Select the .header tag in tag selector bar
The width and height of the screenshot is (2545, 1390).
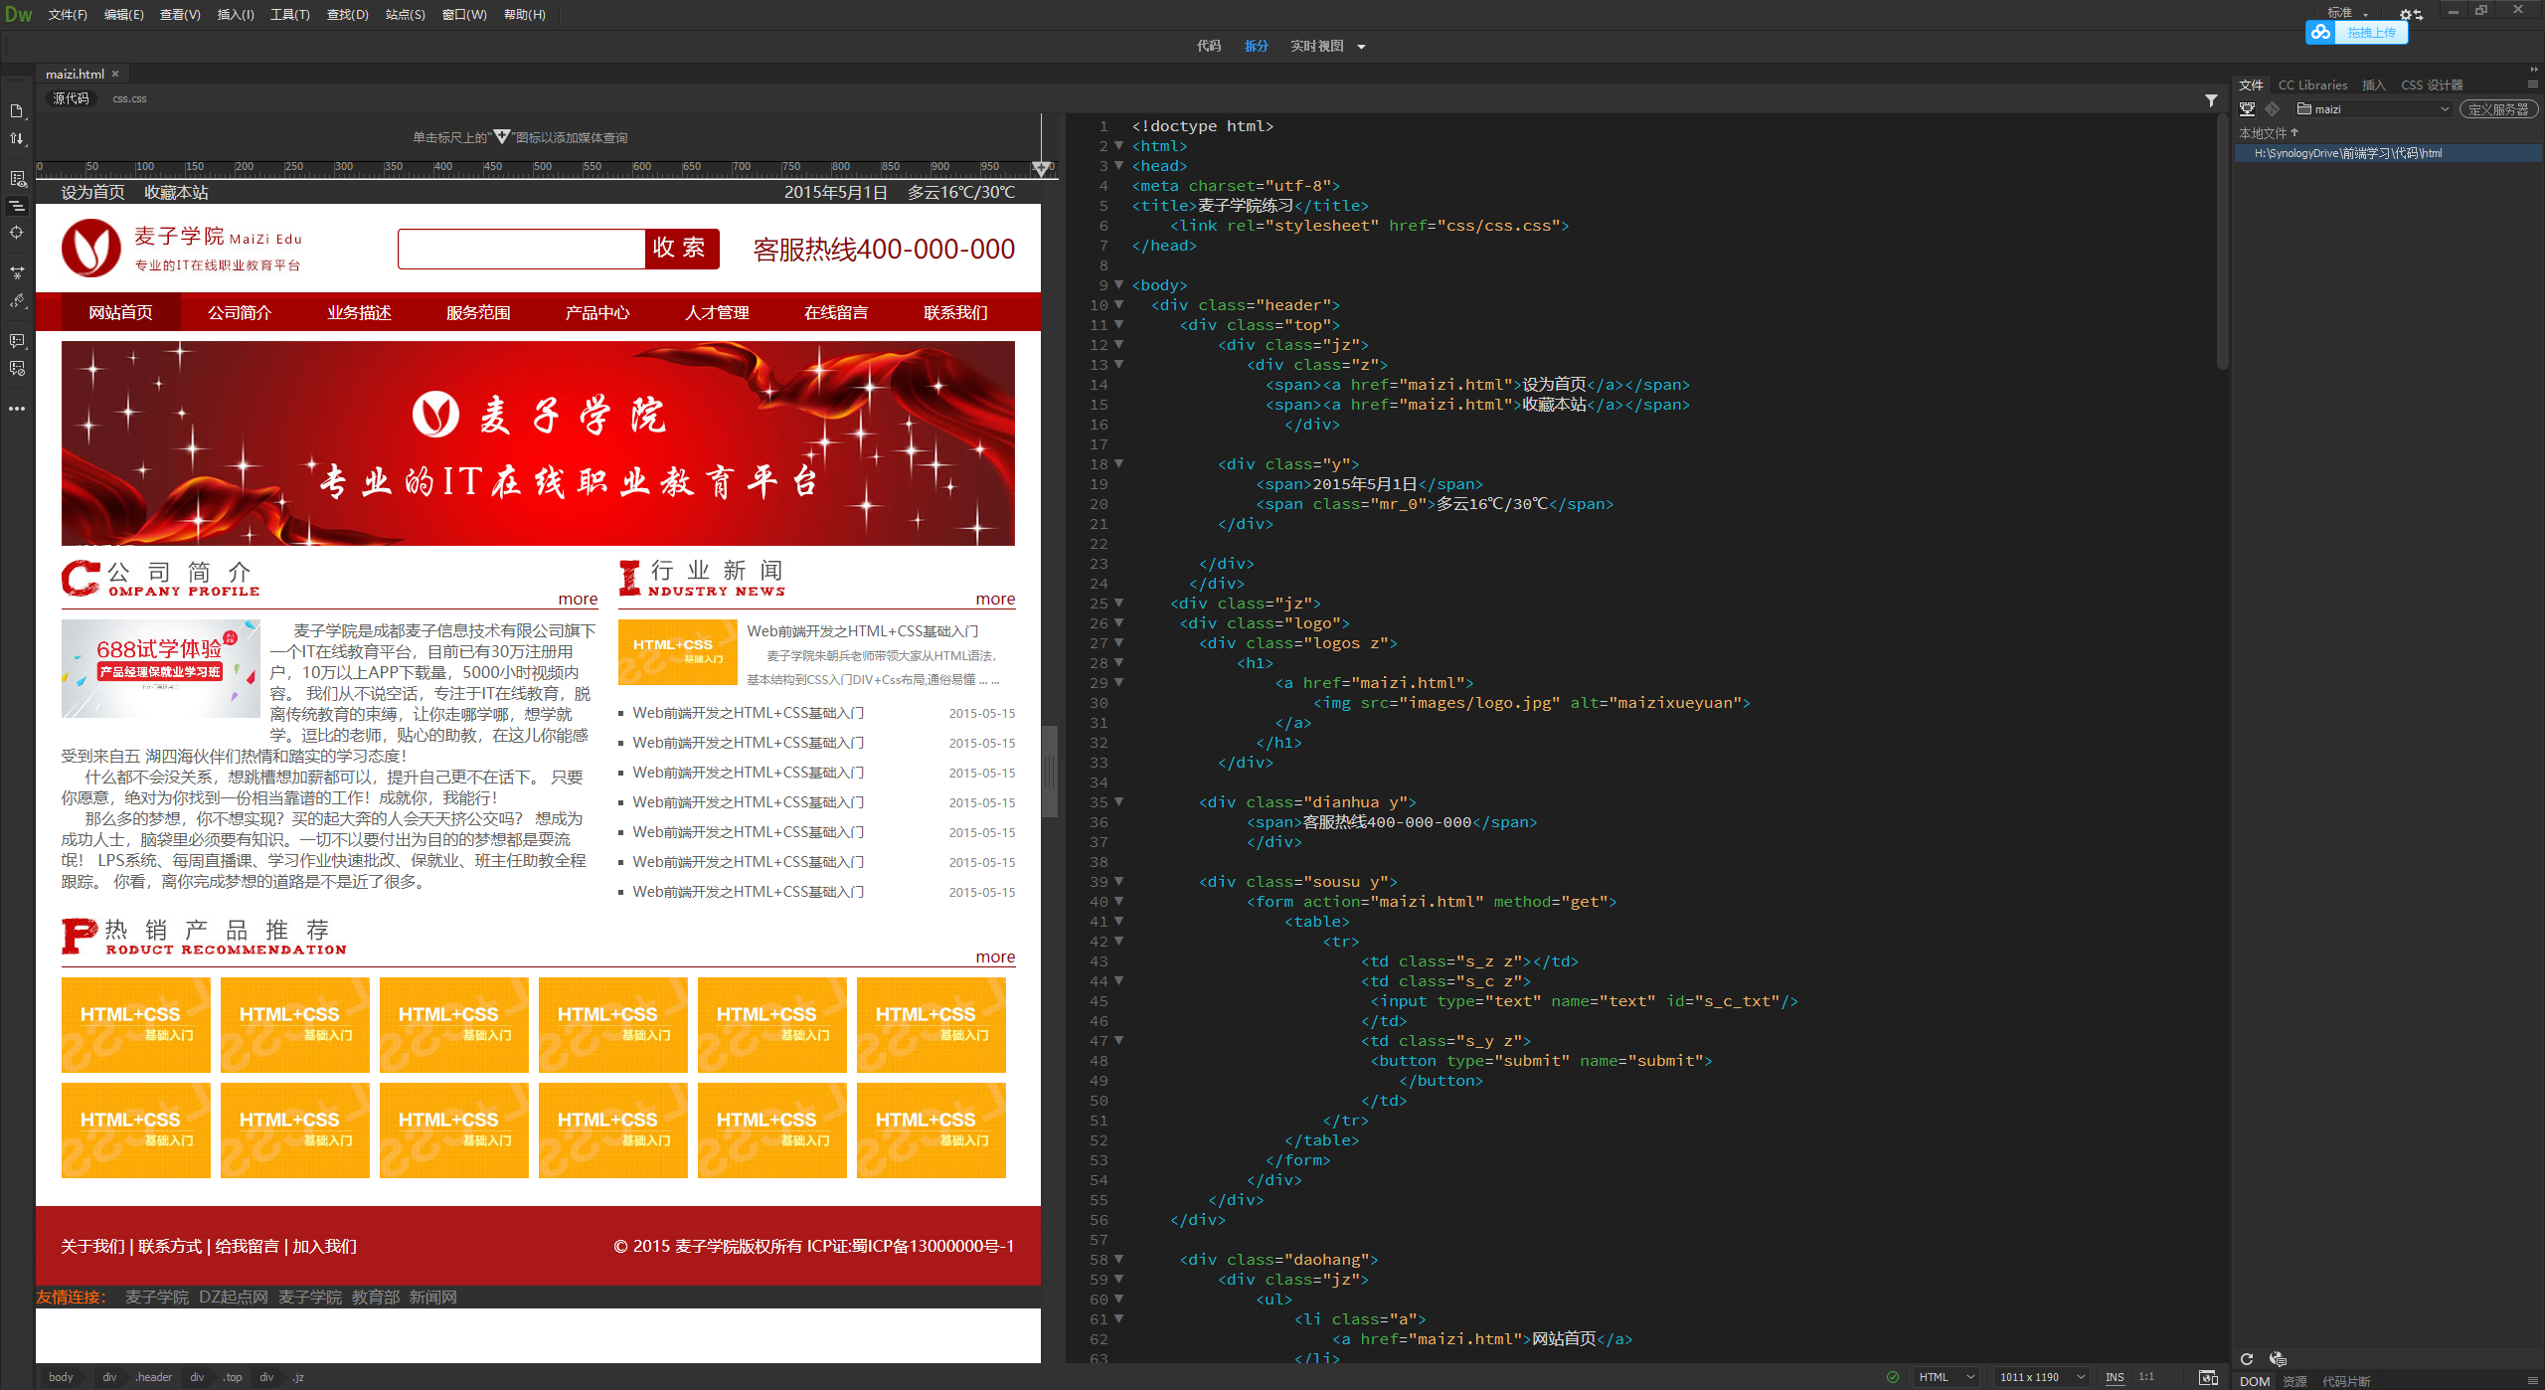tap(154, 1377)
